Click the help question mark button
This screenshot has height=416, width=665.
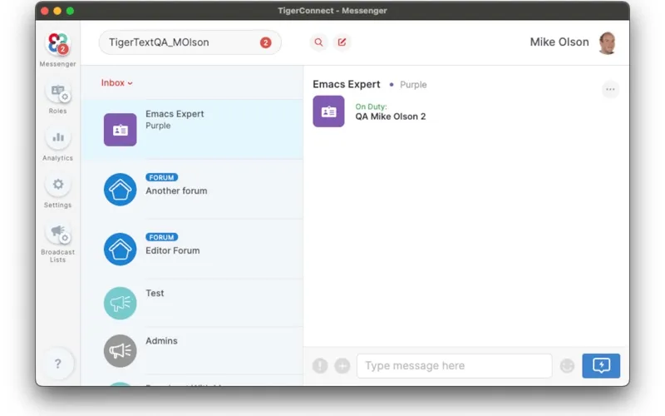click(x=57, y=364)
